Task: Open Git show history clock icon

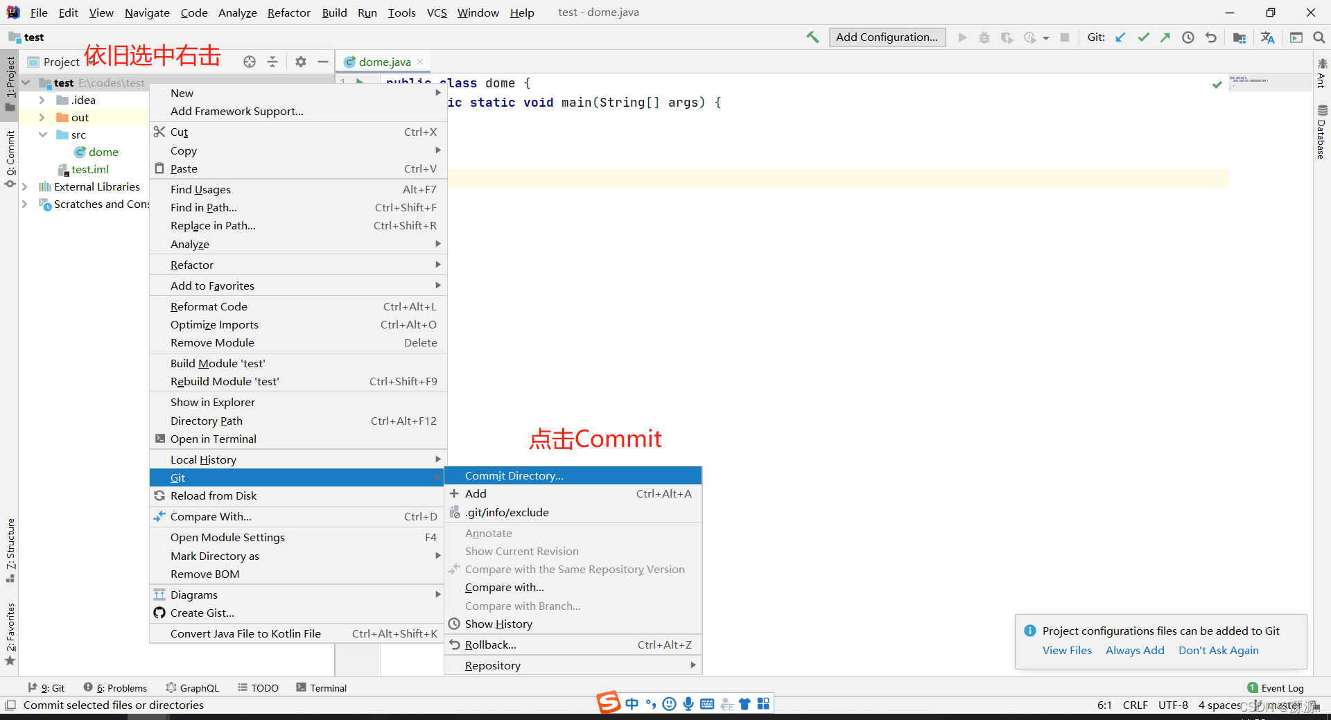Action: point(1188,37)
